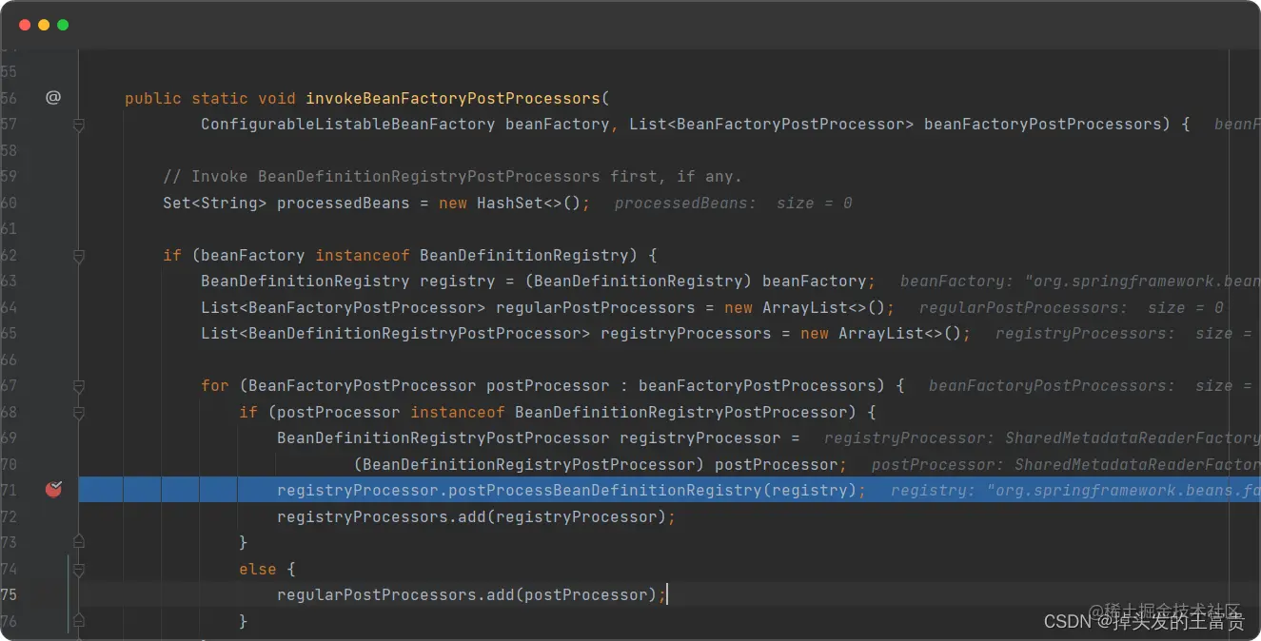1261x641 pixels.
Task: Click fold end marker beside closing brace before else
Action: [x=79, y=542]
